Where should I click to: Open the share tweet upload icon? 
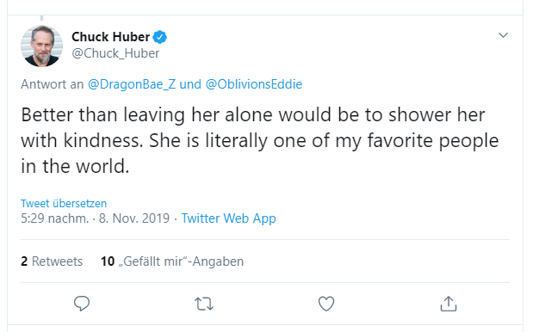pyautogui.click(x=449, y=304)
